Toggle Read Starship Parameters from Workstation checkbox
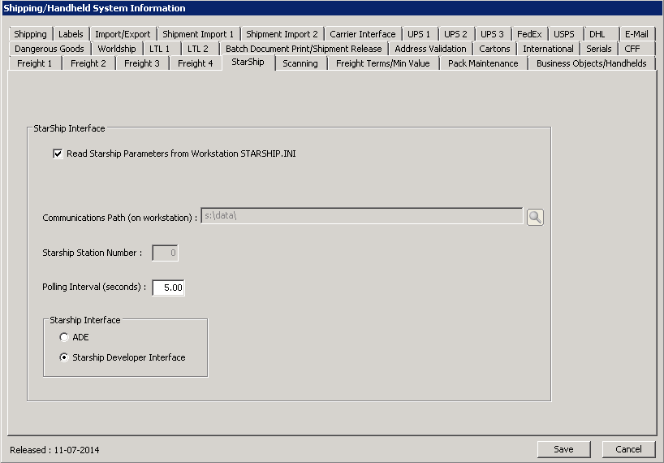Image resolution: width=664 pixels, height=463 pixels. 58,154
